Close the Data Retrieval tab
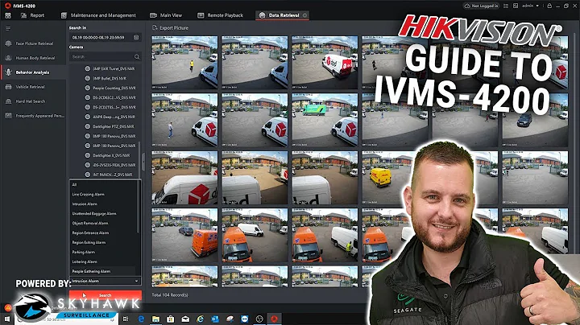Image resolution: width=580 pixels, height=325 pixels. [304, 15]
